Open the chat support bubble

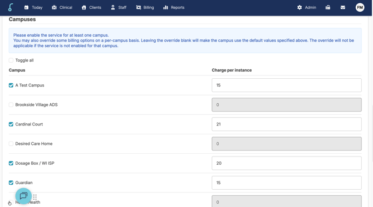click(x=23, y=196)
